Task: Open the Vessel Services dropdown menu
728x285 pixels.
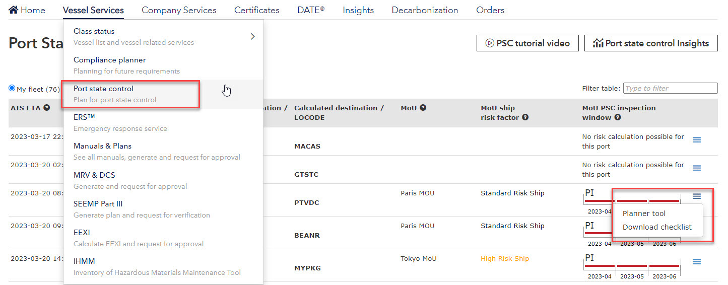Action: coord(93,10)
